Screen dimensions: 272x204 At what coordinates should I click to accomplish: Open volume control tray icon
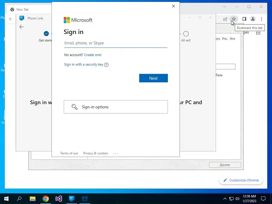(x=237, y=199)
